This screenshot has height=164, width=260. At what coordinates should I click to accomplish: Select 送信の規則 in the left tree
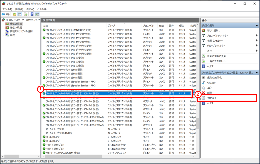pos(16,28)
